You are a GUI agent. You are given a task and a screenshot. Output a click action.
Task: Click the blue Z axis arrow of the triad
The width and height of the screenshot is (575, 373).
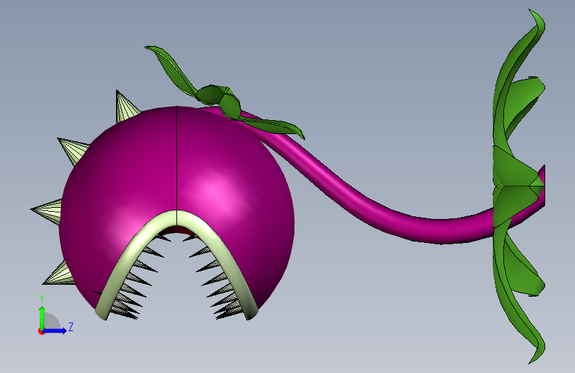(x=54, y=331)
